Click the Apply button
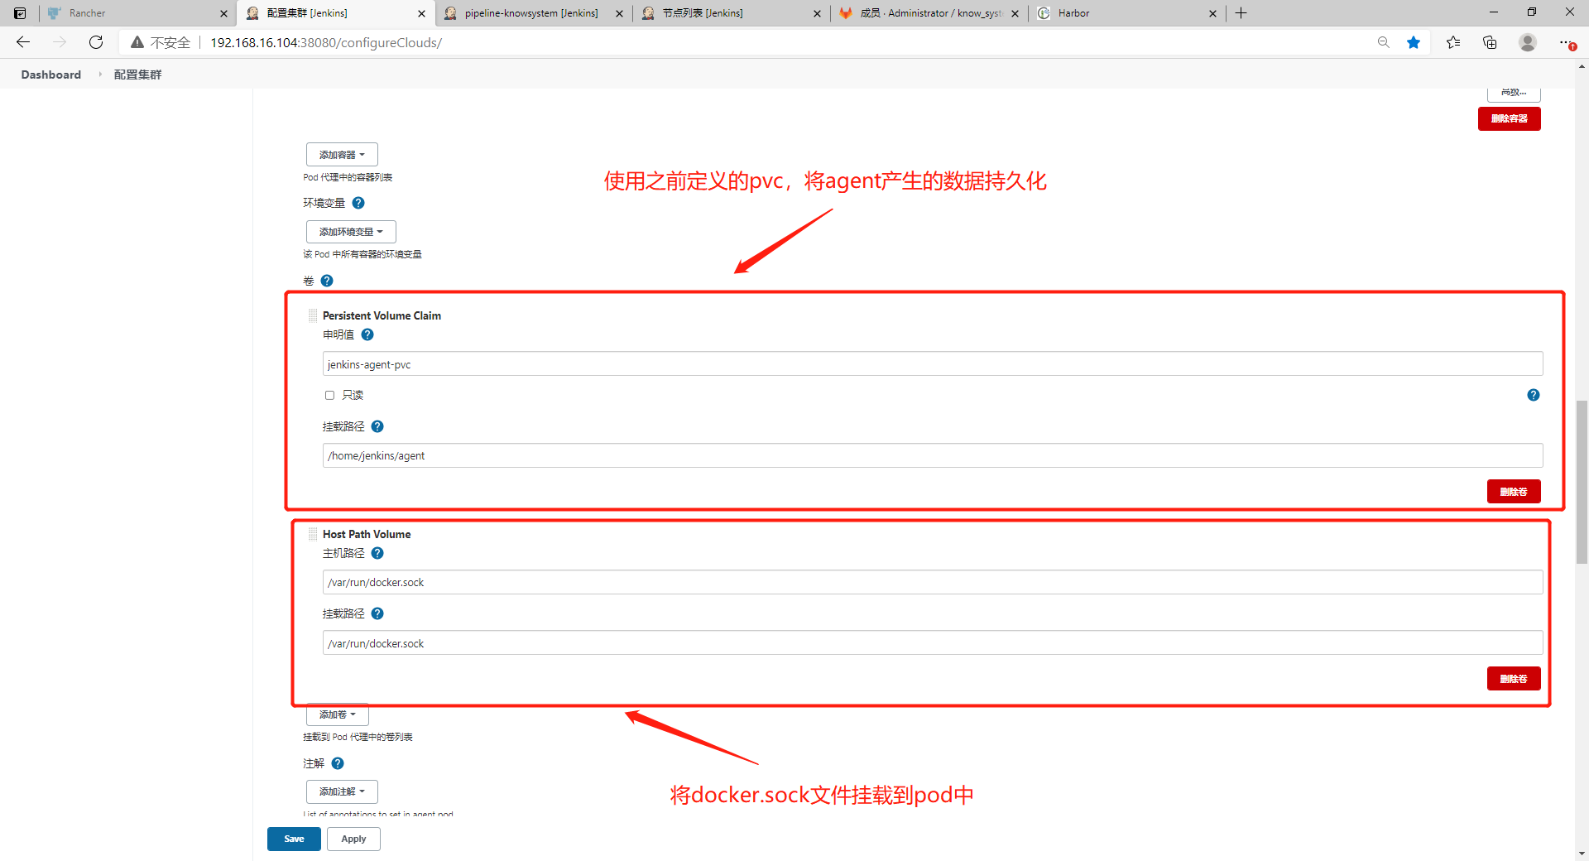The width and height of the screenshot is (1589, 861). click(x=353, y=839)
